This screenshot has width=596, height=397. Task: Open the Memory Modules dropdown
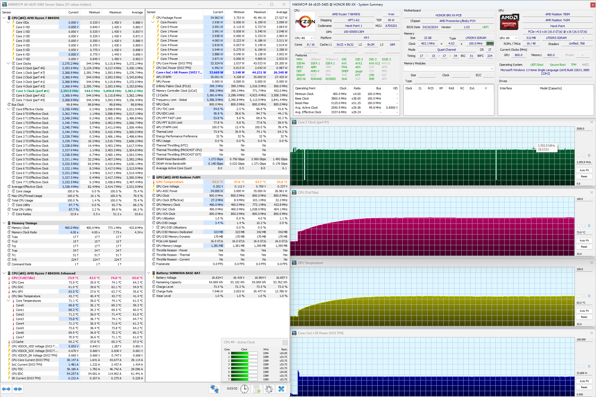(x=449, y=69)
